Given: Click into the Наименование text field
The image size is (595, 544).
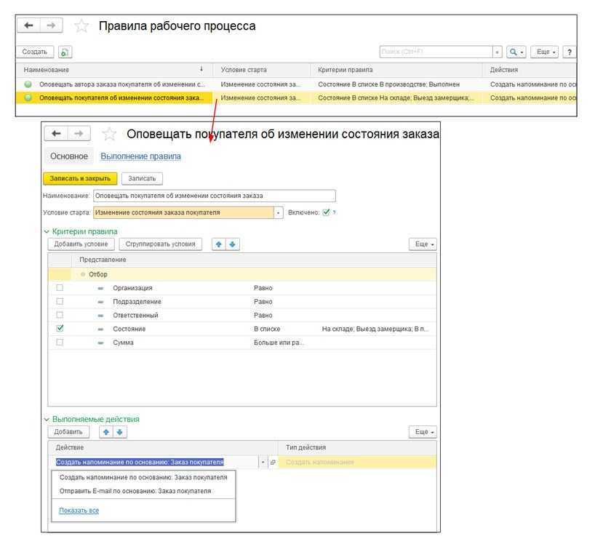Looking at the screenshot, I should coord(214,196).
